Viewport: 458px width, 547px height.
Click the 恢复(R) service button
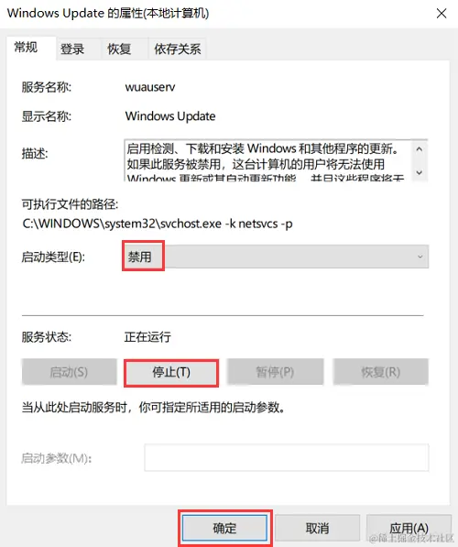pyautogui.click(x=380, y=372)
